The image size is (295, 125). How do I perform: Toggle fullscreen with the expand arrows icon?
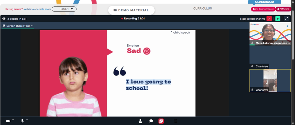click(286, 19)
